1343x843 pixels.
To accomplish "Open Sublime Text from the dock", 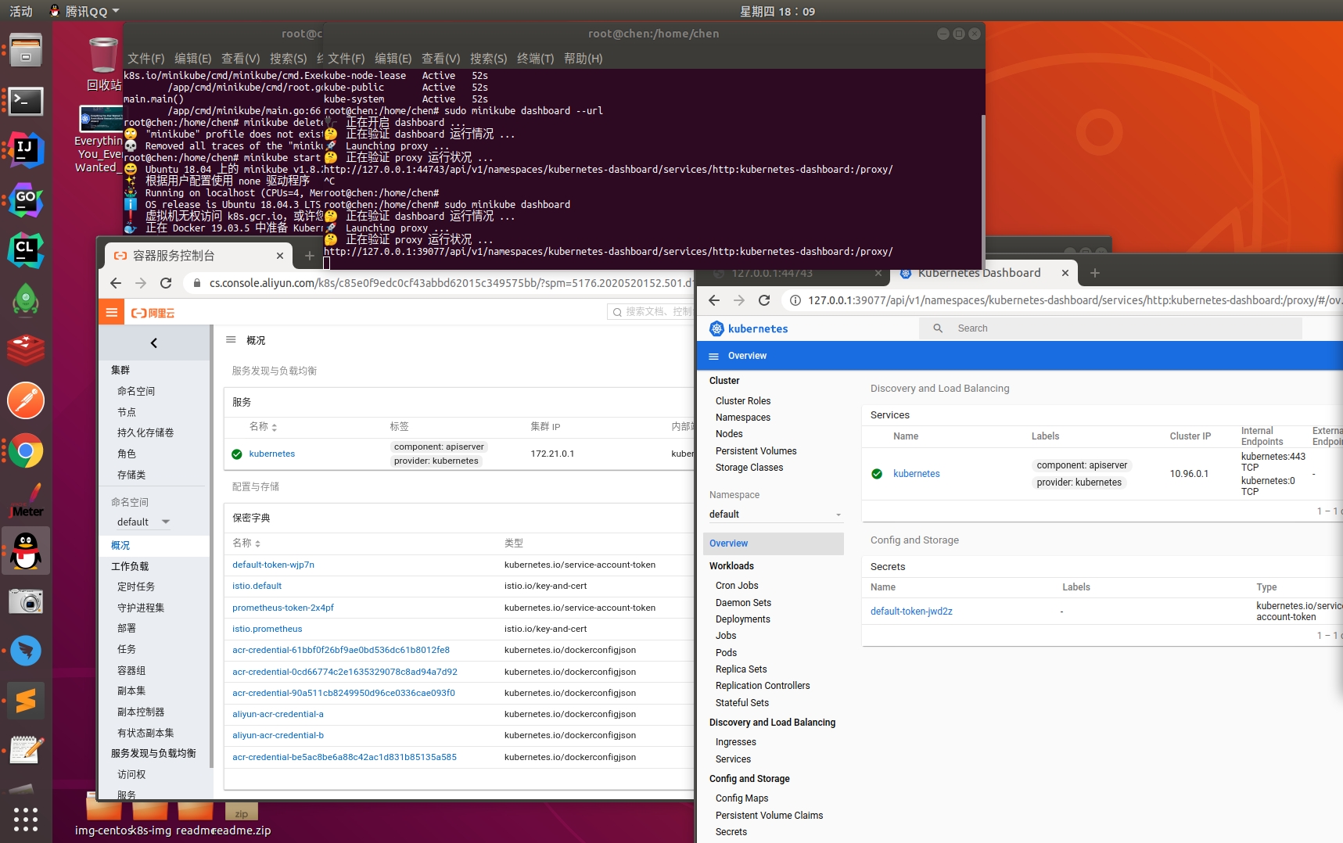I will point(26,701).
